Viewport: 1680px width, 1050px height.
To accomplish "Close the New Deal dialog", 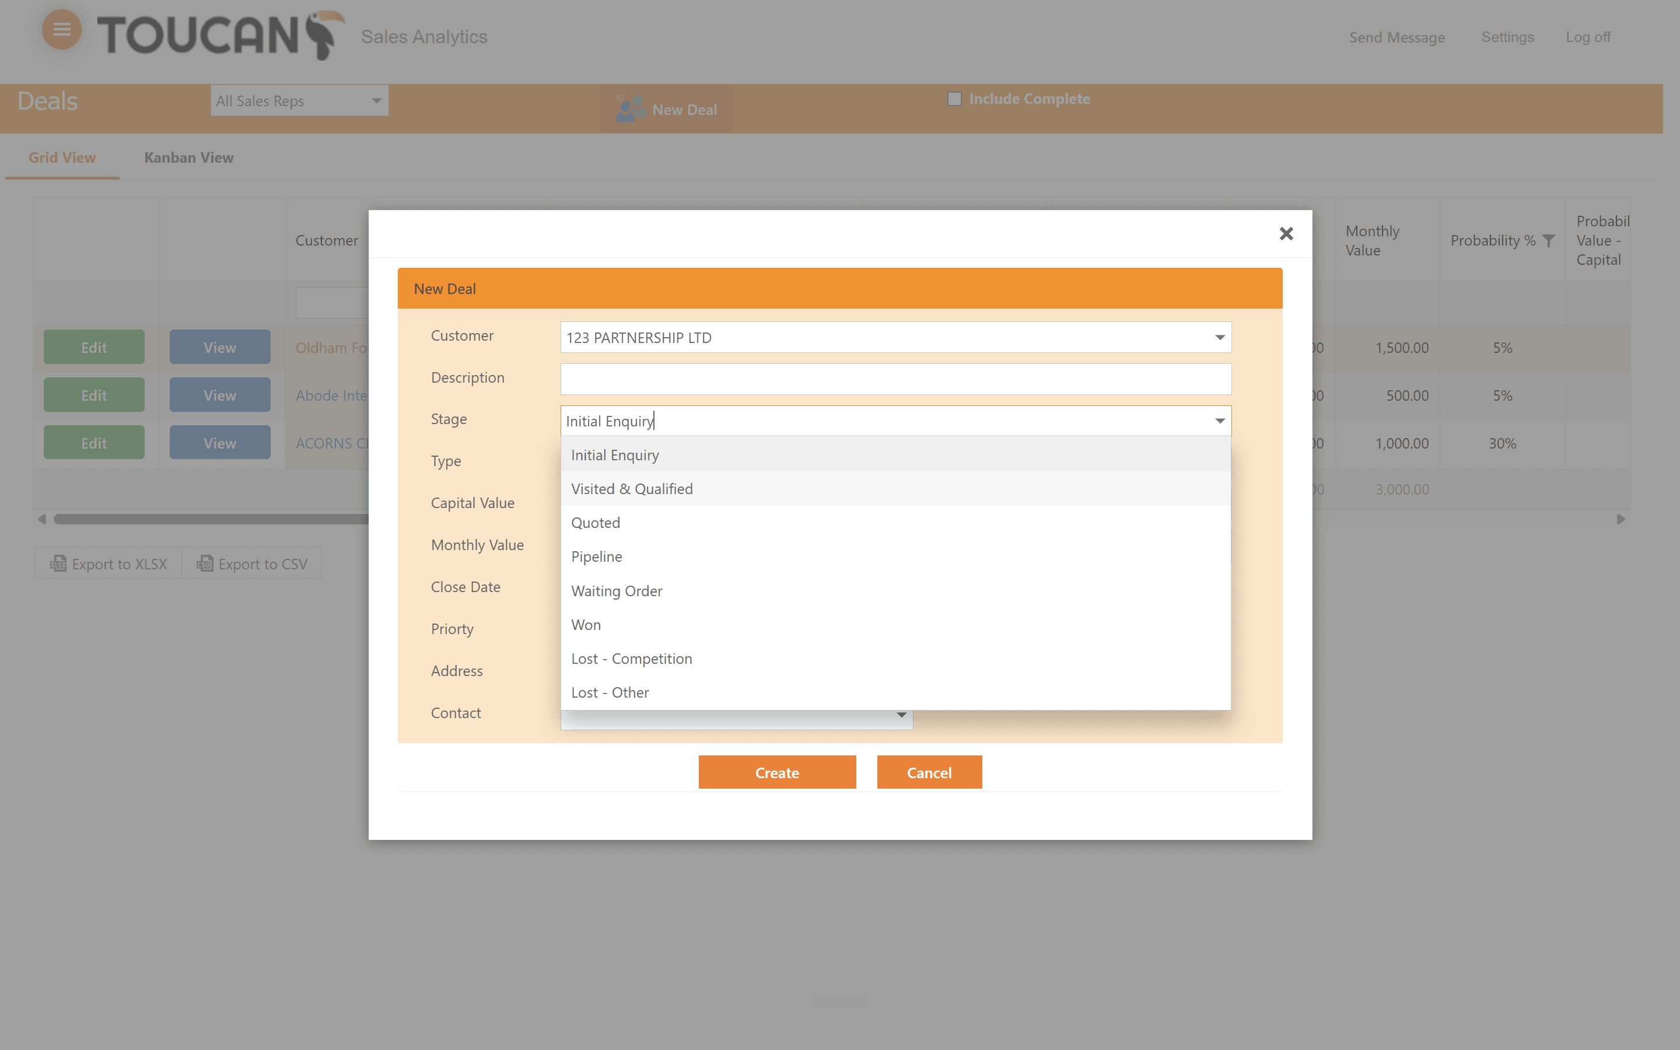I will click(1286, 233).
